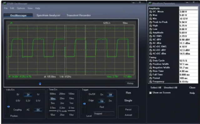Open the Options menu
Screen dimensions: 200x124
coord(21,8)
